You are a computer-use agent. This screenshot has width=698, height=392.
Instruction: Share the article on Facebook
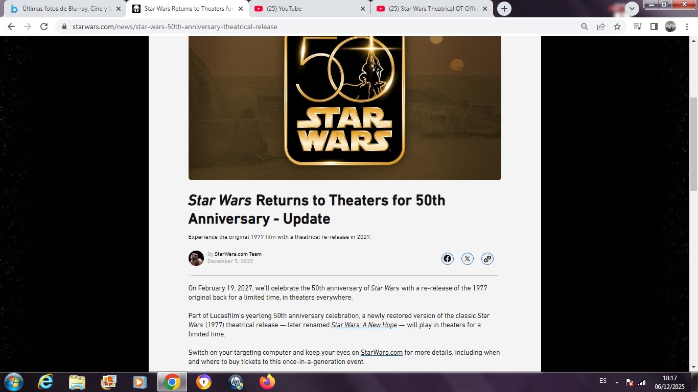(447, 259)
